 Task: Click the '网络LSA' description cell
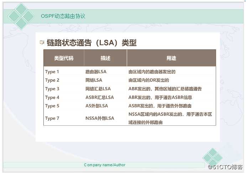94,80
